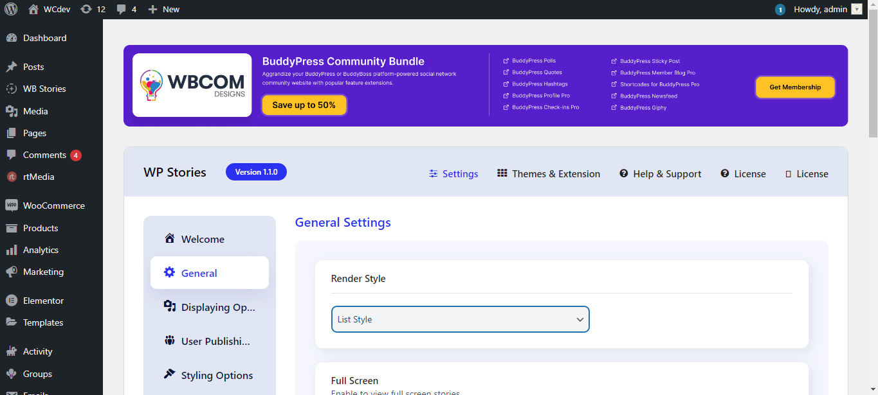This screenshot has height=395, width=878.
Task: Click the WBCOM Designs logo
Action: click(x=192, y=85)
